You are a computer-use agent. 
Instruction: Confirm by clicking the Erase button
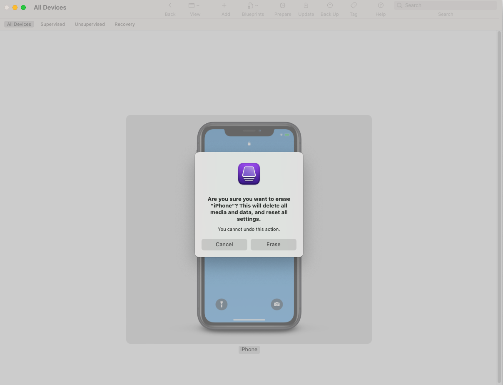click(273, 245)
